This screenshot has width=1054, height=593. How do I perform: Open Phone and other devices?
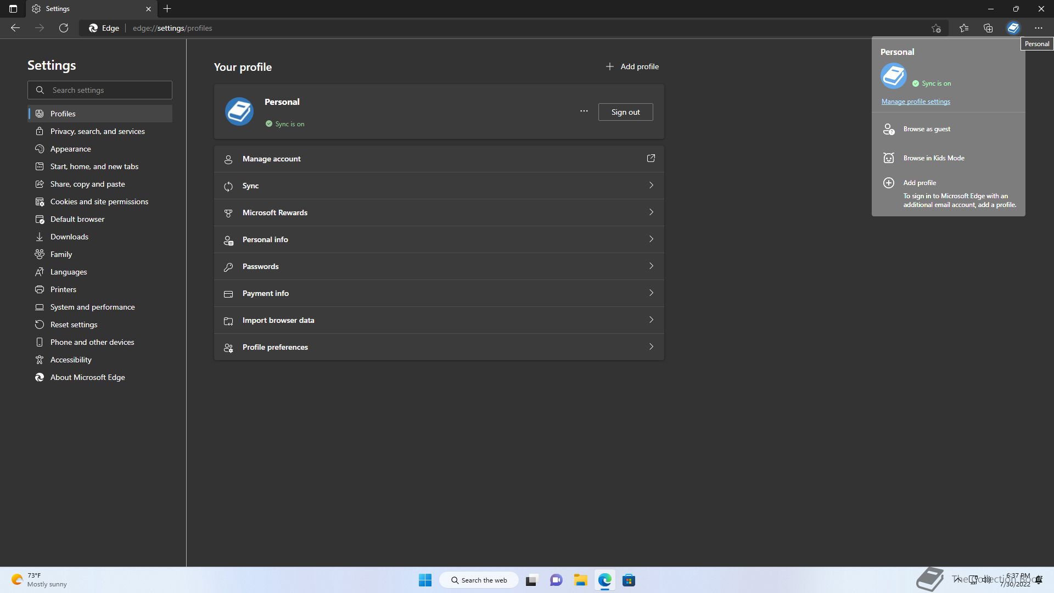pos(100,342)
